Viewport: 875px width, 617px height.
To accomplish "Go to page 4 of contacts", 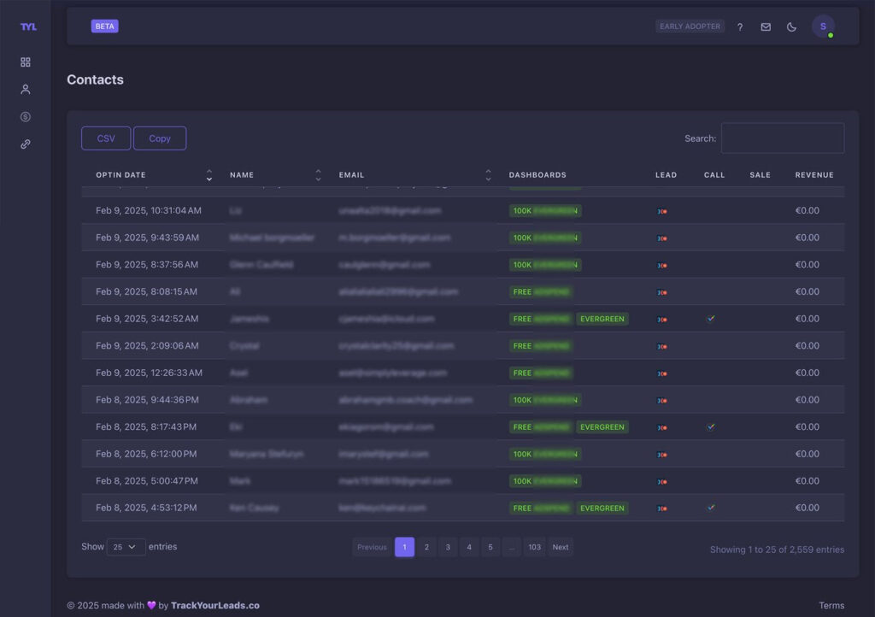I will 469,547.
